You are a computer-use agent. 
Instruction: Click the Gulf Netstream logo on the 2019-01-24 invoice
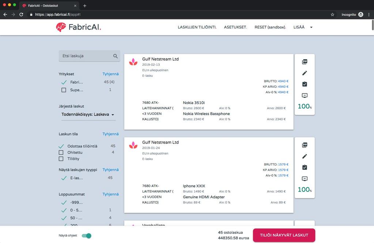[x=133, y=145]
